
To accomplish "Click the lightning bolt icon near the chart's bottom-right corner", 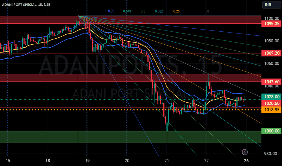I will 244,152.
